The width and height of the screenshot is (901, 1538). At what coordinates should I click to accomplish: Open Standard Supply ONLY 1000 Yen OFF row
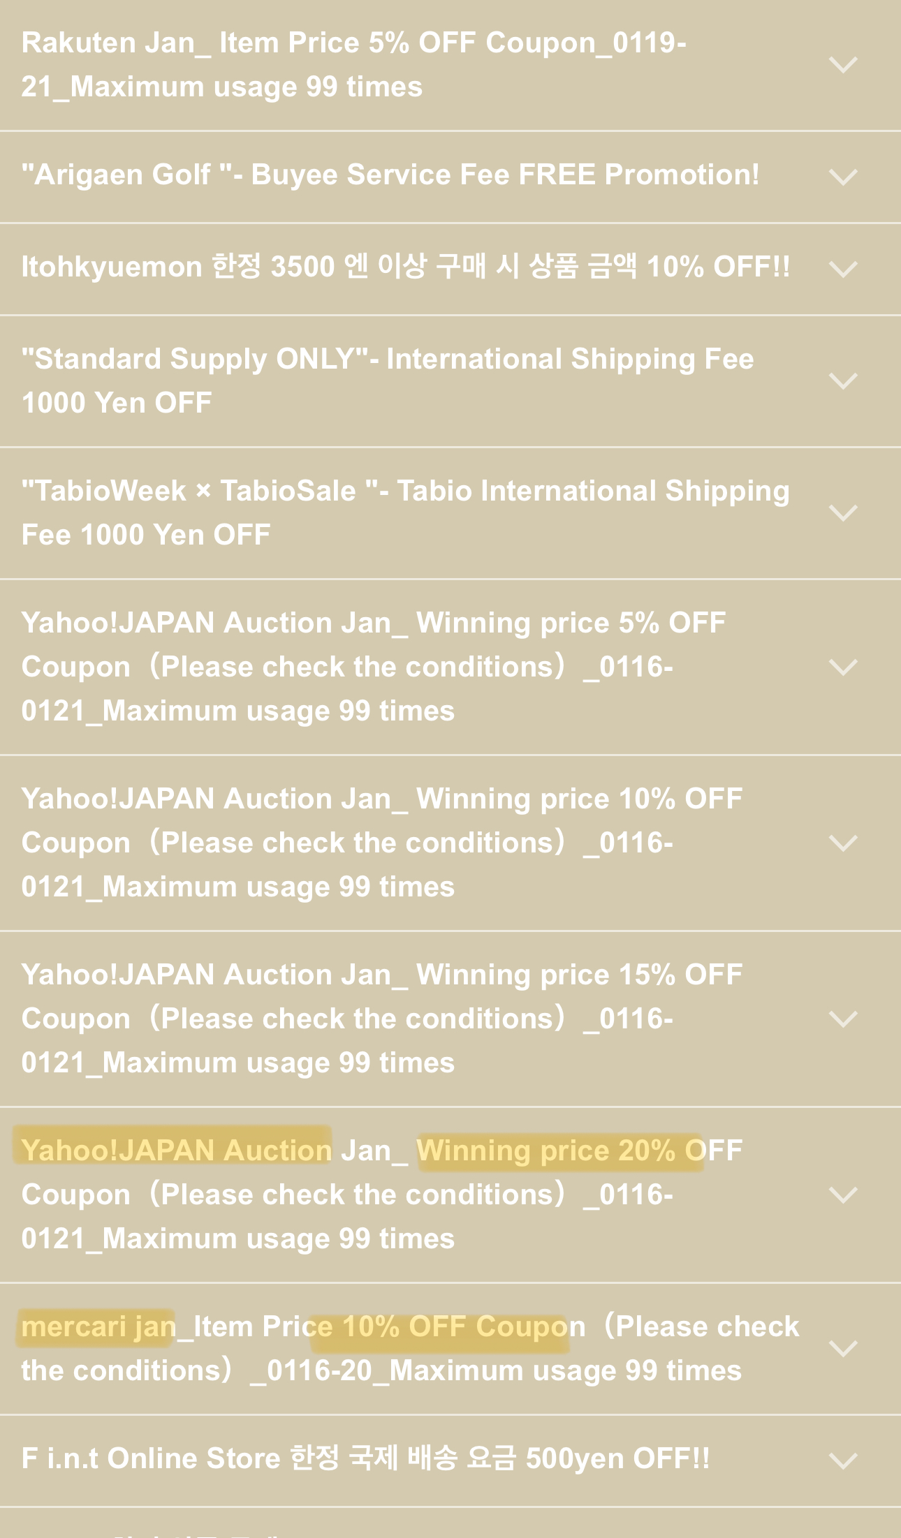click(388, 381)
